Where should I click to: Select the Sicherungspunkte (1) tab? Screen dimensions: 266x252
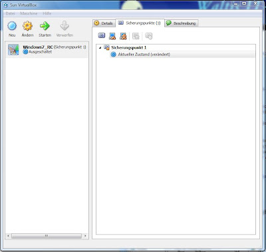[140, 23]
